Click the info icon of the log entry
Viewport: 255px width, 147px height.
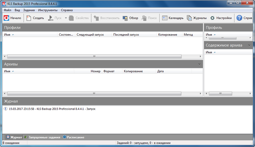6,109
